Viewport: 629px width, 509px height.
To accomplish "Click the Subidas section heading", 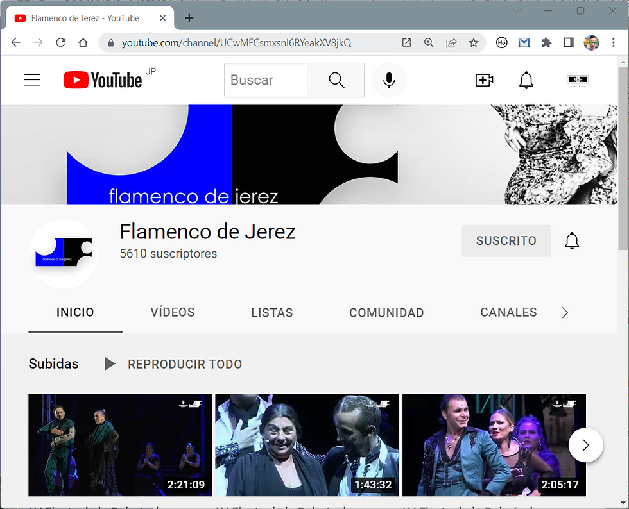I will 53,363.
